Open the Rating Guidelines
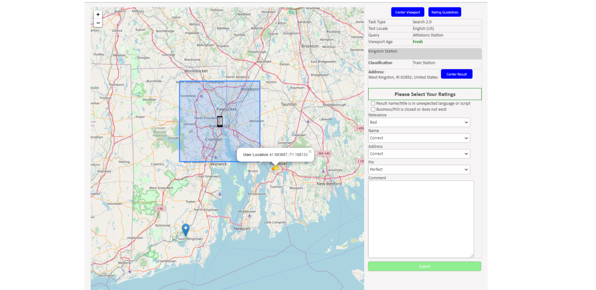Image resolution: width=596 pixels, height=290 pixels. pyautogui.click(x=444, y=12)
